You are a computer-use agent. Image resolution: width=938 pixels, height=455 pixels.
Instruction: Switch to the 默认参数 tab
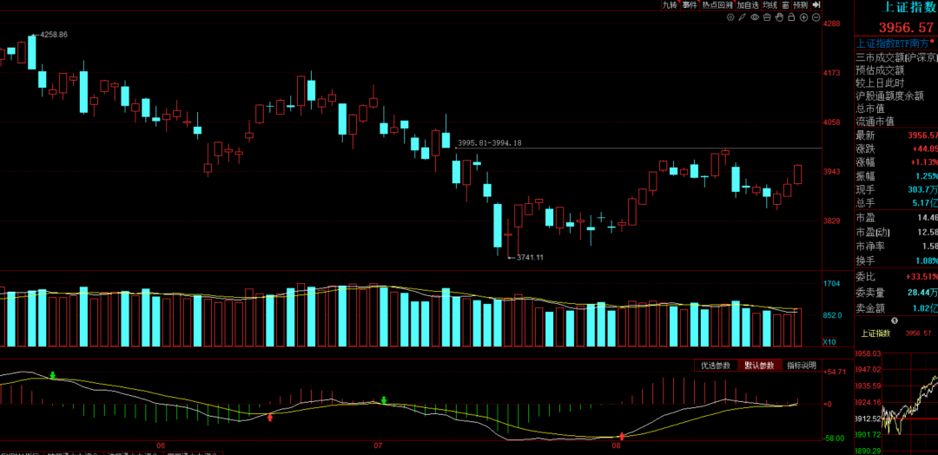pos(759,366)
